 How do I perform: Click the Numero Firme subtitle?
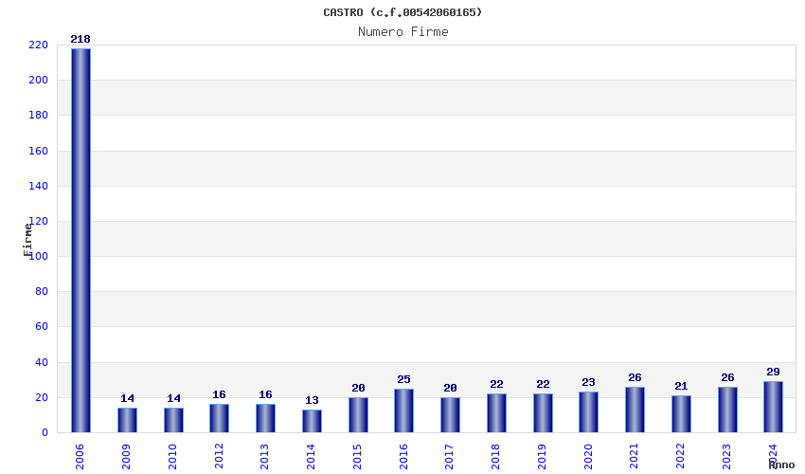point(403,32)
